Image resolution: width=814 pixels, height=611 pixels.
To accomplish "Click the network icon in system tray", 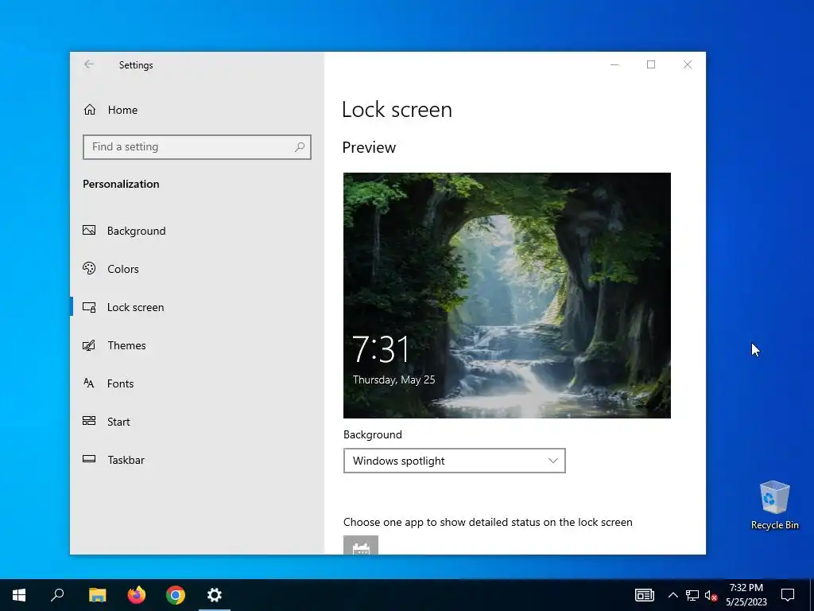I will tap(692, 595).
